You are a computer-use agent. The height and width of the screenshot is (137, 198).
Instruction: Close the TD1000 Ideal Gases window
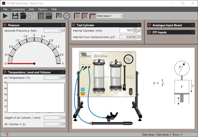[x=193, y=3]
